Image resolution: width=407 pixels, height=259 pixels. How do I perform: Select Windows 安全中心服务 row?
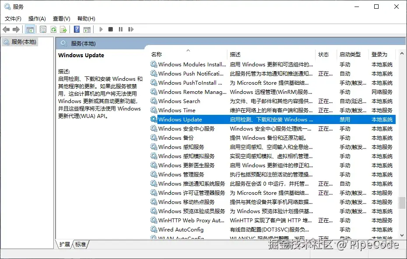tap(272, 128)
